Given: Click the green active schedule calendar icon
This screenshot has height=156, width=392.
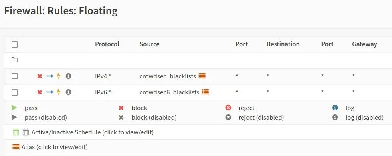Looking at the screenshot, I should tap(16, 132).
